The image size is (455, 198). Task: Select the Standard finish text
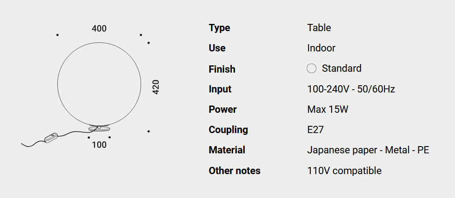click(342, 68)
